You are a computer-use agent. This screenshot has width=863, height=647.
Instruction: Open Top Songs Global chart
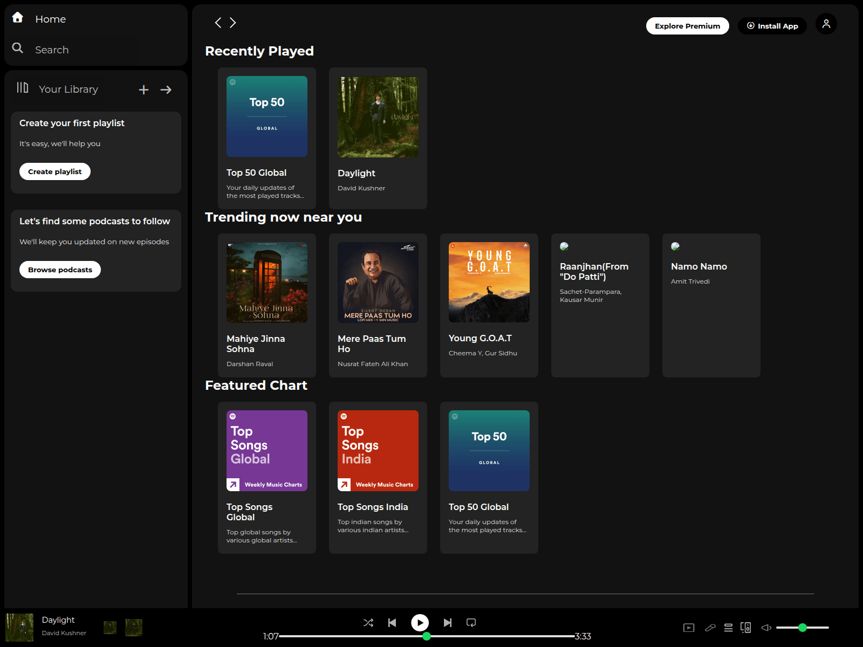click(x=267, y=478)
